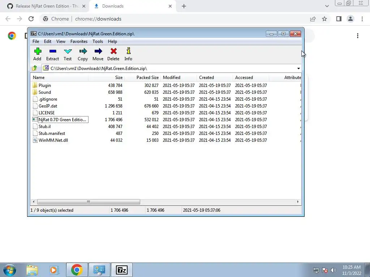Sort by Packed Size column header
Viewport: 370px width, 277px height.
tap(142, 78)
